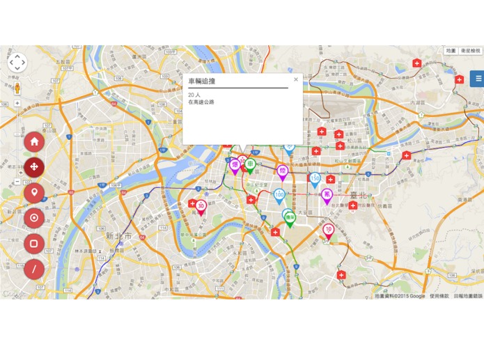Click the 在高速公路 text in popup
484x344 pixels.
tap(201, 102)
